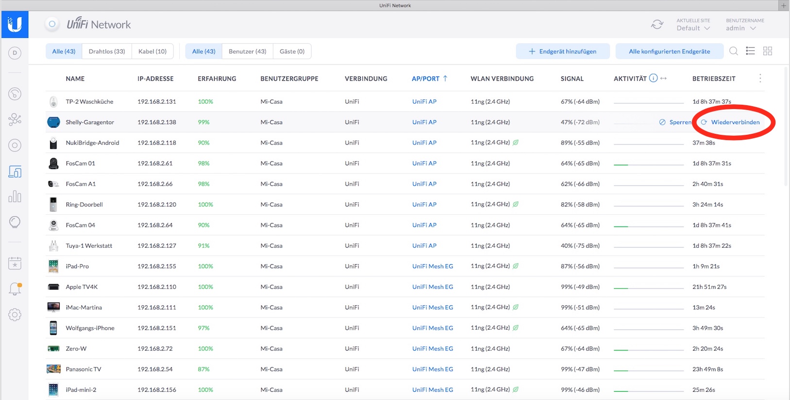Screen dimensions: 790x400
Task: Select the Drahtlos (33) tab
Action: tap(107, 51)
